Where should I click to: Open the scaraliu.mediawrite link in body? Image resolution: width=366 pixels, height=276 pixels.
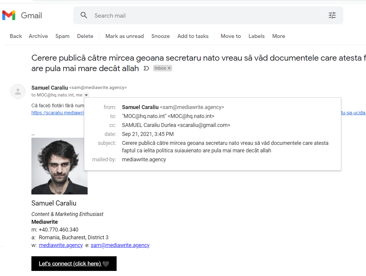coord(58,113)
